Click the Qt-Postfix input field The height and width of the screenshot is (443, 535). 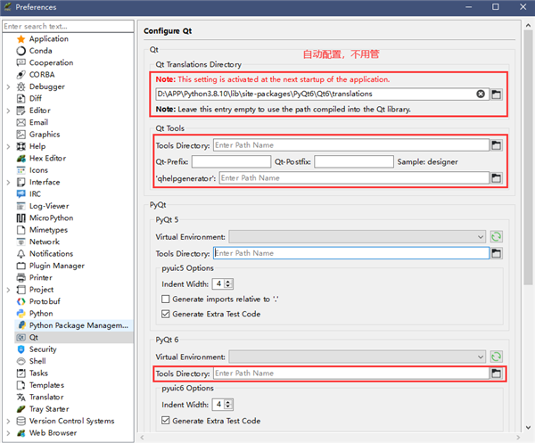point(354,161)
